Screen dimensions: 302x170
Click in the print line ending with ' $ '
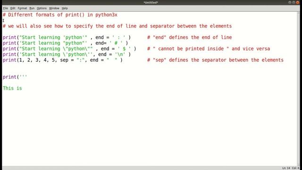pos(69,49)
